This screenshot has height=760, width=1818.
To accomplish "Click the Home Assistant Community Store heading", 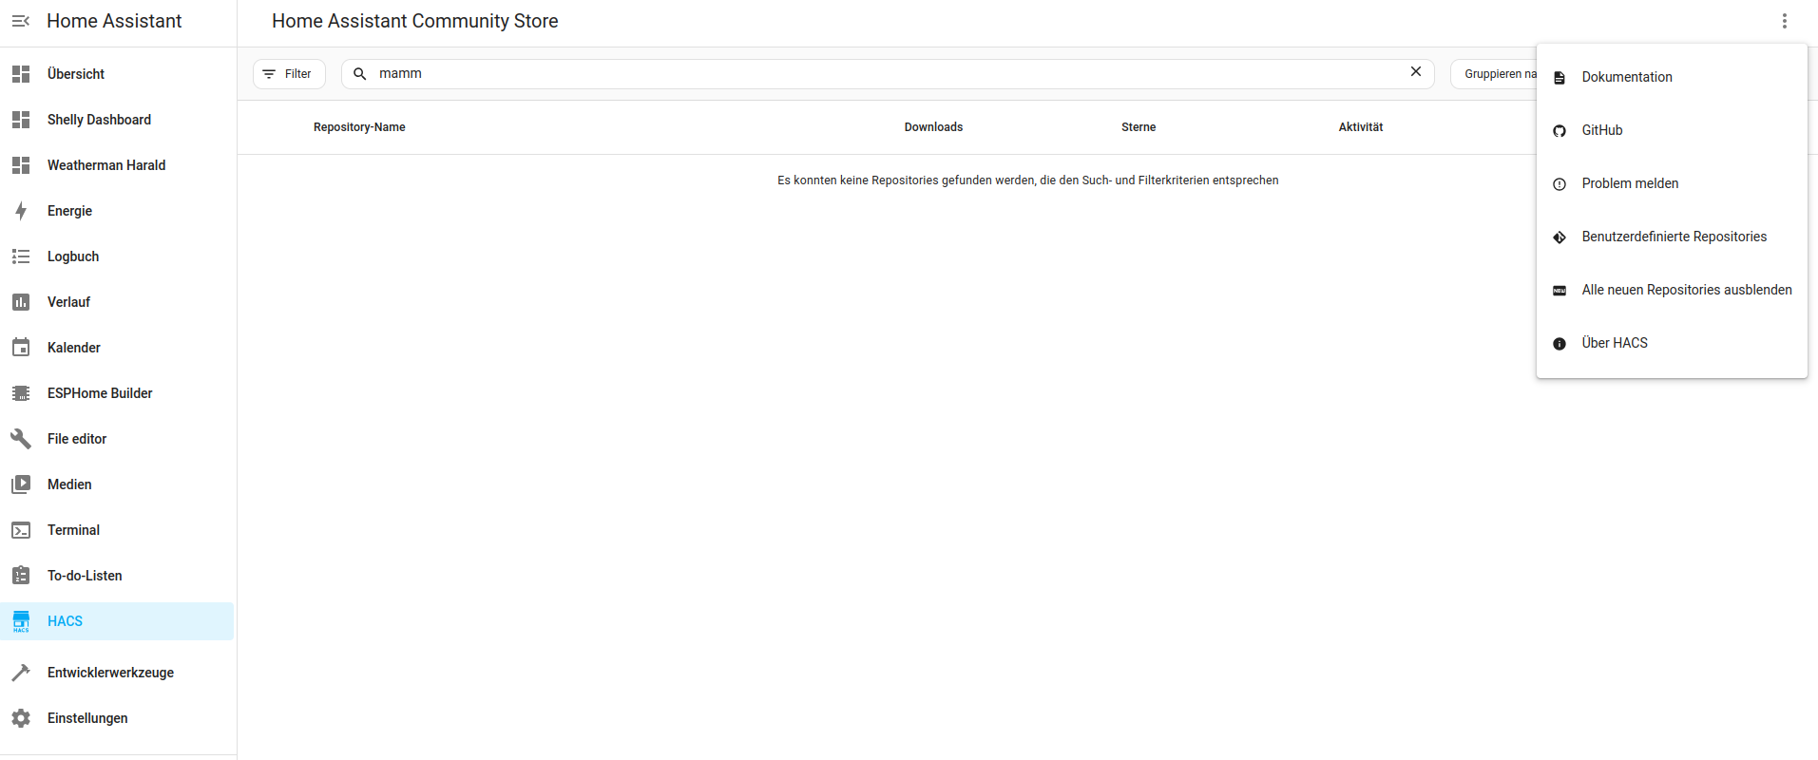I will [415, 21].
